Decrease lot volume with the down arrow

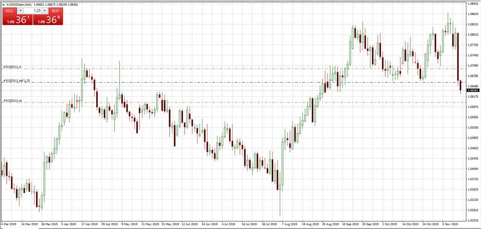point(20,11)
